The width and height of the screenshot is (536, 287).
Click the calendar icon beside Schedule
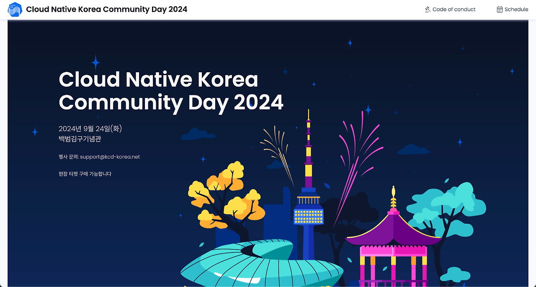click(x=500, y=9)
